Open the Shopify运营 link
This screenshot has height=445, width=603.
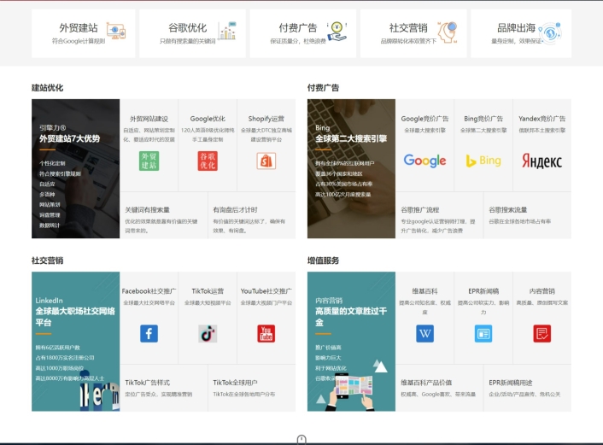(x=266, y=119)
